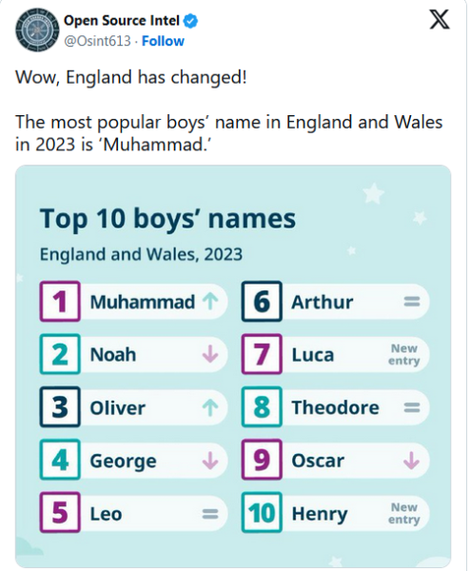The height and width of the screenshot is (571, 470).
Task: Click the up arrow beside Oliver
Action: click(210, 407)
